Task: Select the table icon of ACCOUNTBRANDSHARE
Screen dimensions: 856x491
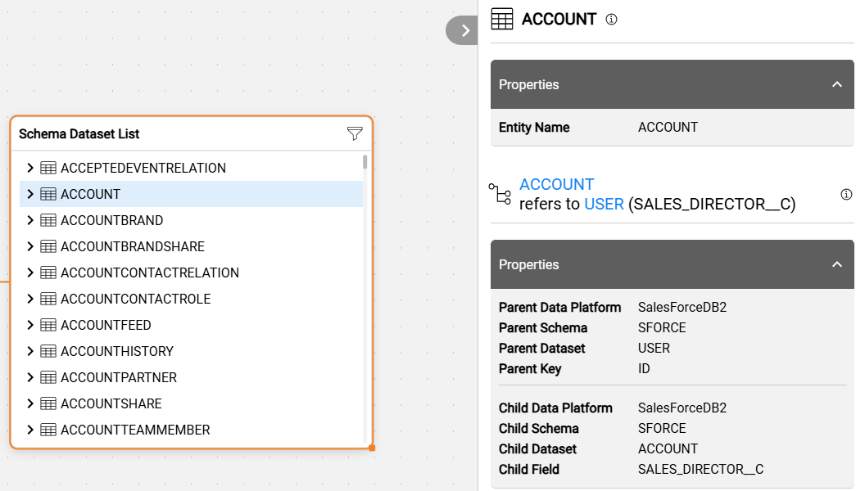Action: tap(48, 246)
